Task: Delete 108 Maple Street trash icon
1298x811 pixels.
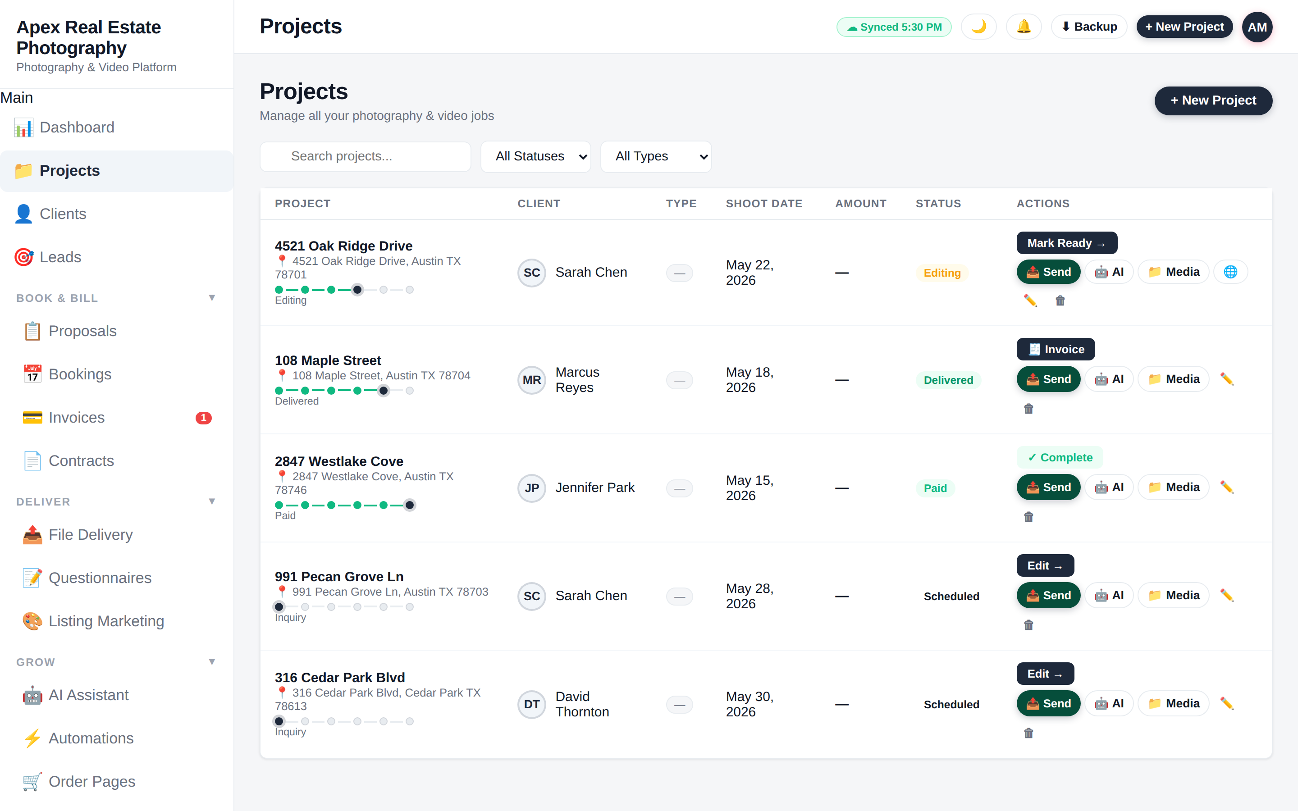Action: 1028,409
